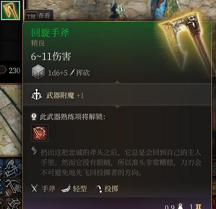Click the 230 value on the left panel
The width and height of the screenshot is (216, 209).
[x=15, y=70]
